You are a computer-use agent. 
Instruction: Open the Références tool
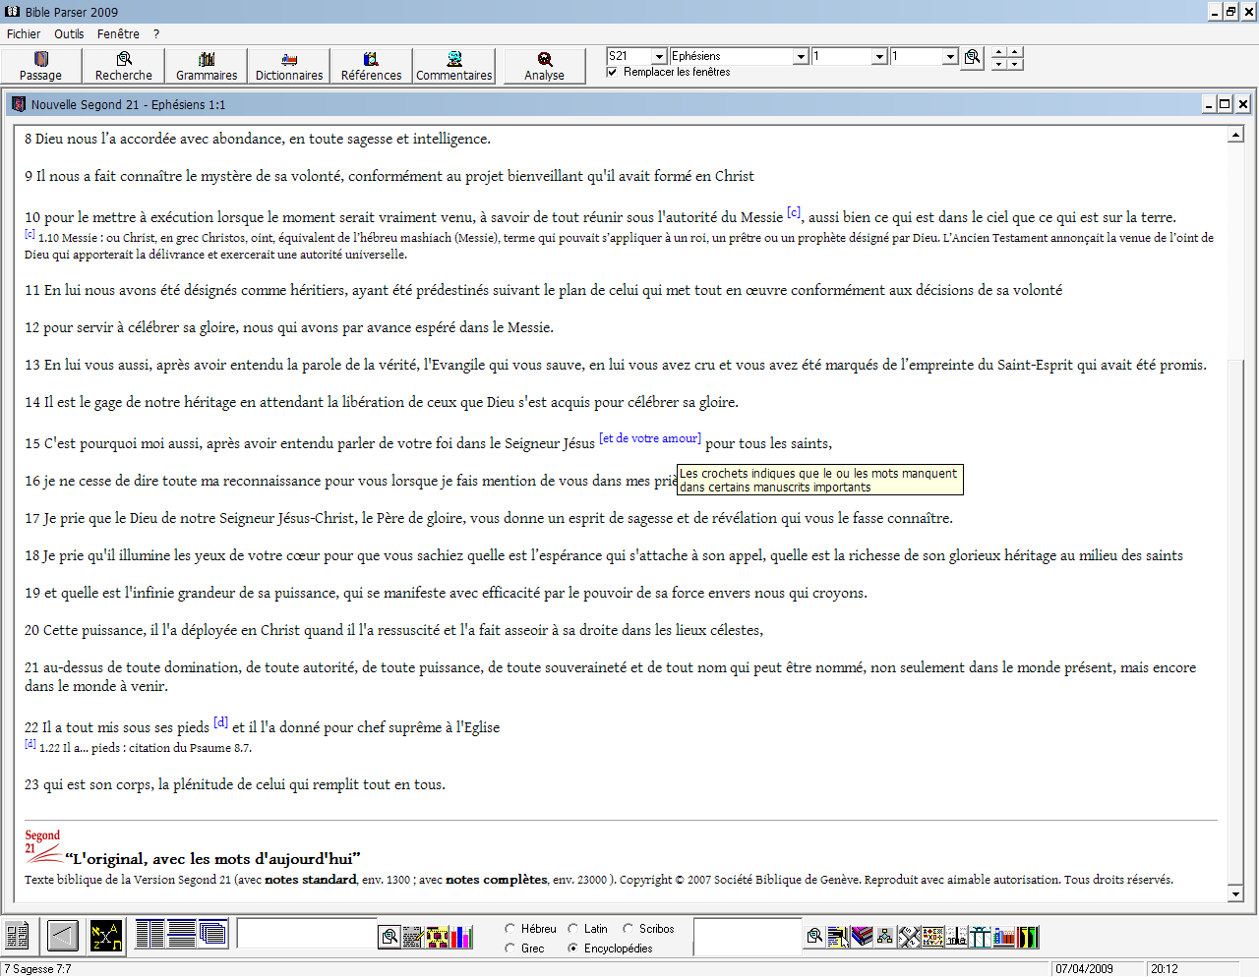(372, 66)
